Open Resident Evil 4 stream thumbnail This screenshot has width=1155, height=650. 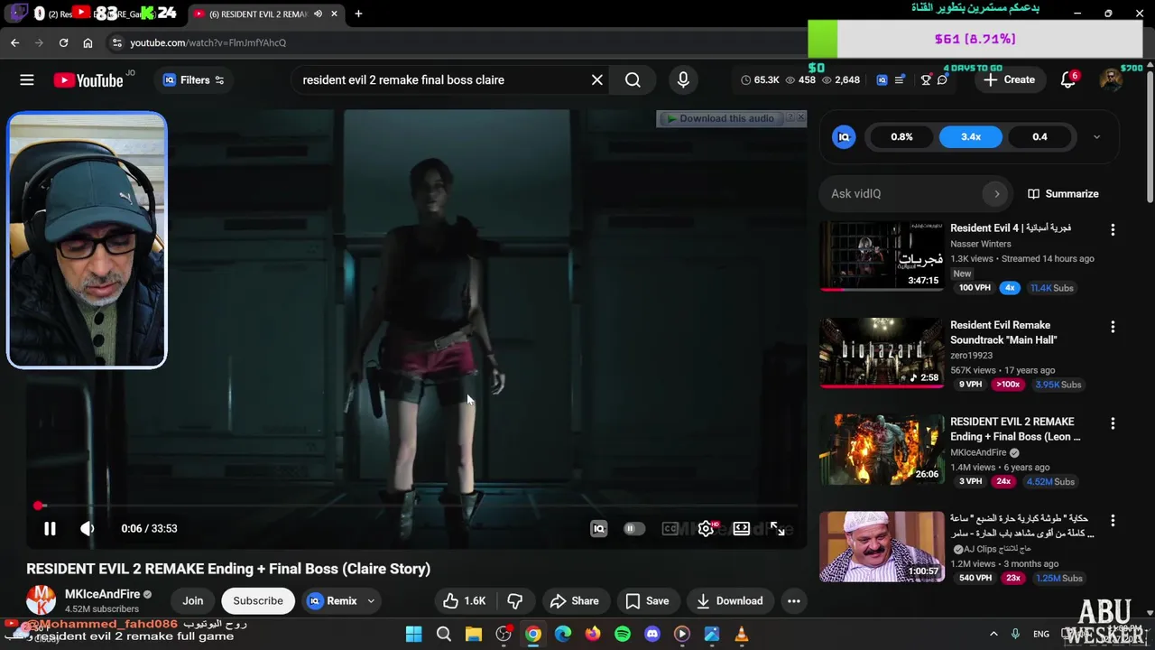[x=882, y=256]
